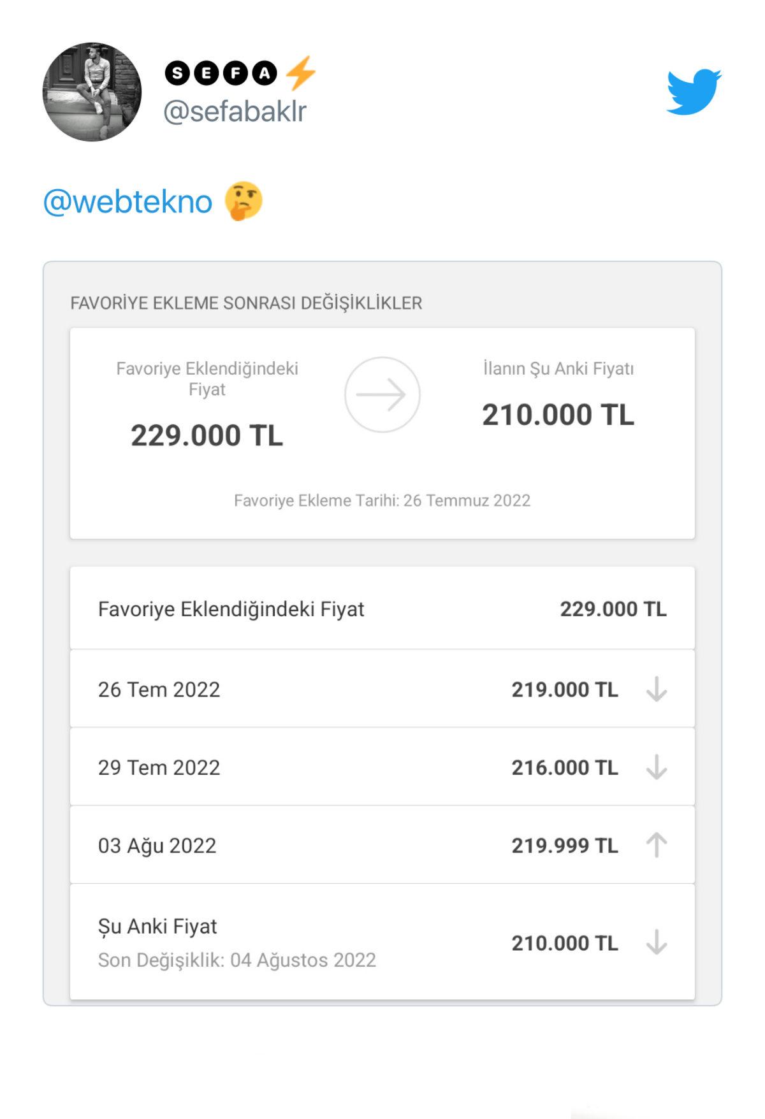Click the SEFA display name
The image size is (765, 1119).
pyautogui.click(x=221, y=73)
